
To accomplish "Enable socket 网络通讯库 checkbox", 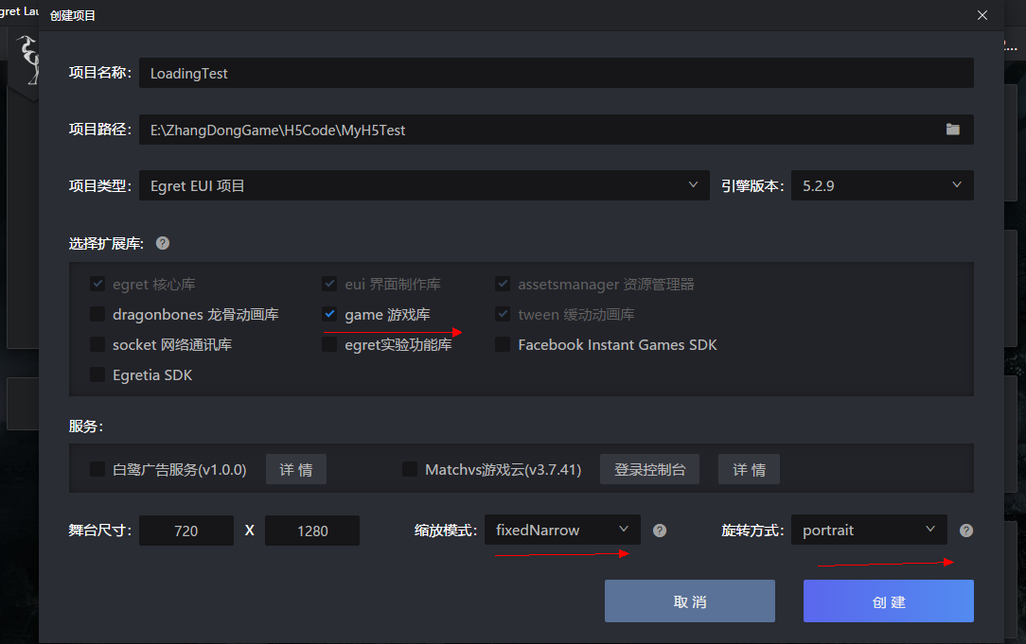I will pos(97,344).
